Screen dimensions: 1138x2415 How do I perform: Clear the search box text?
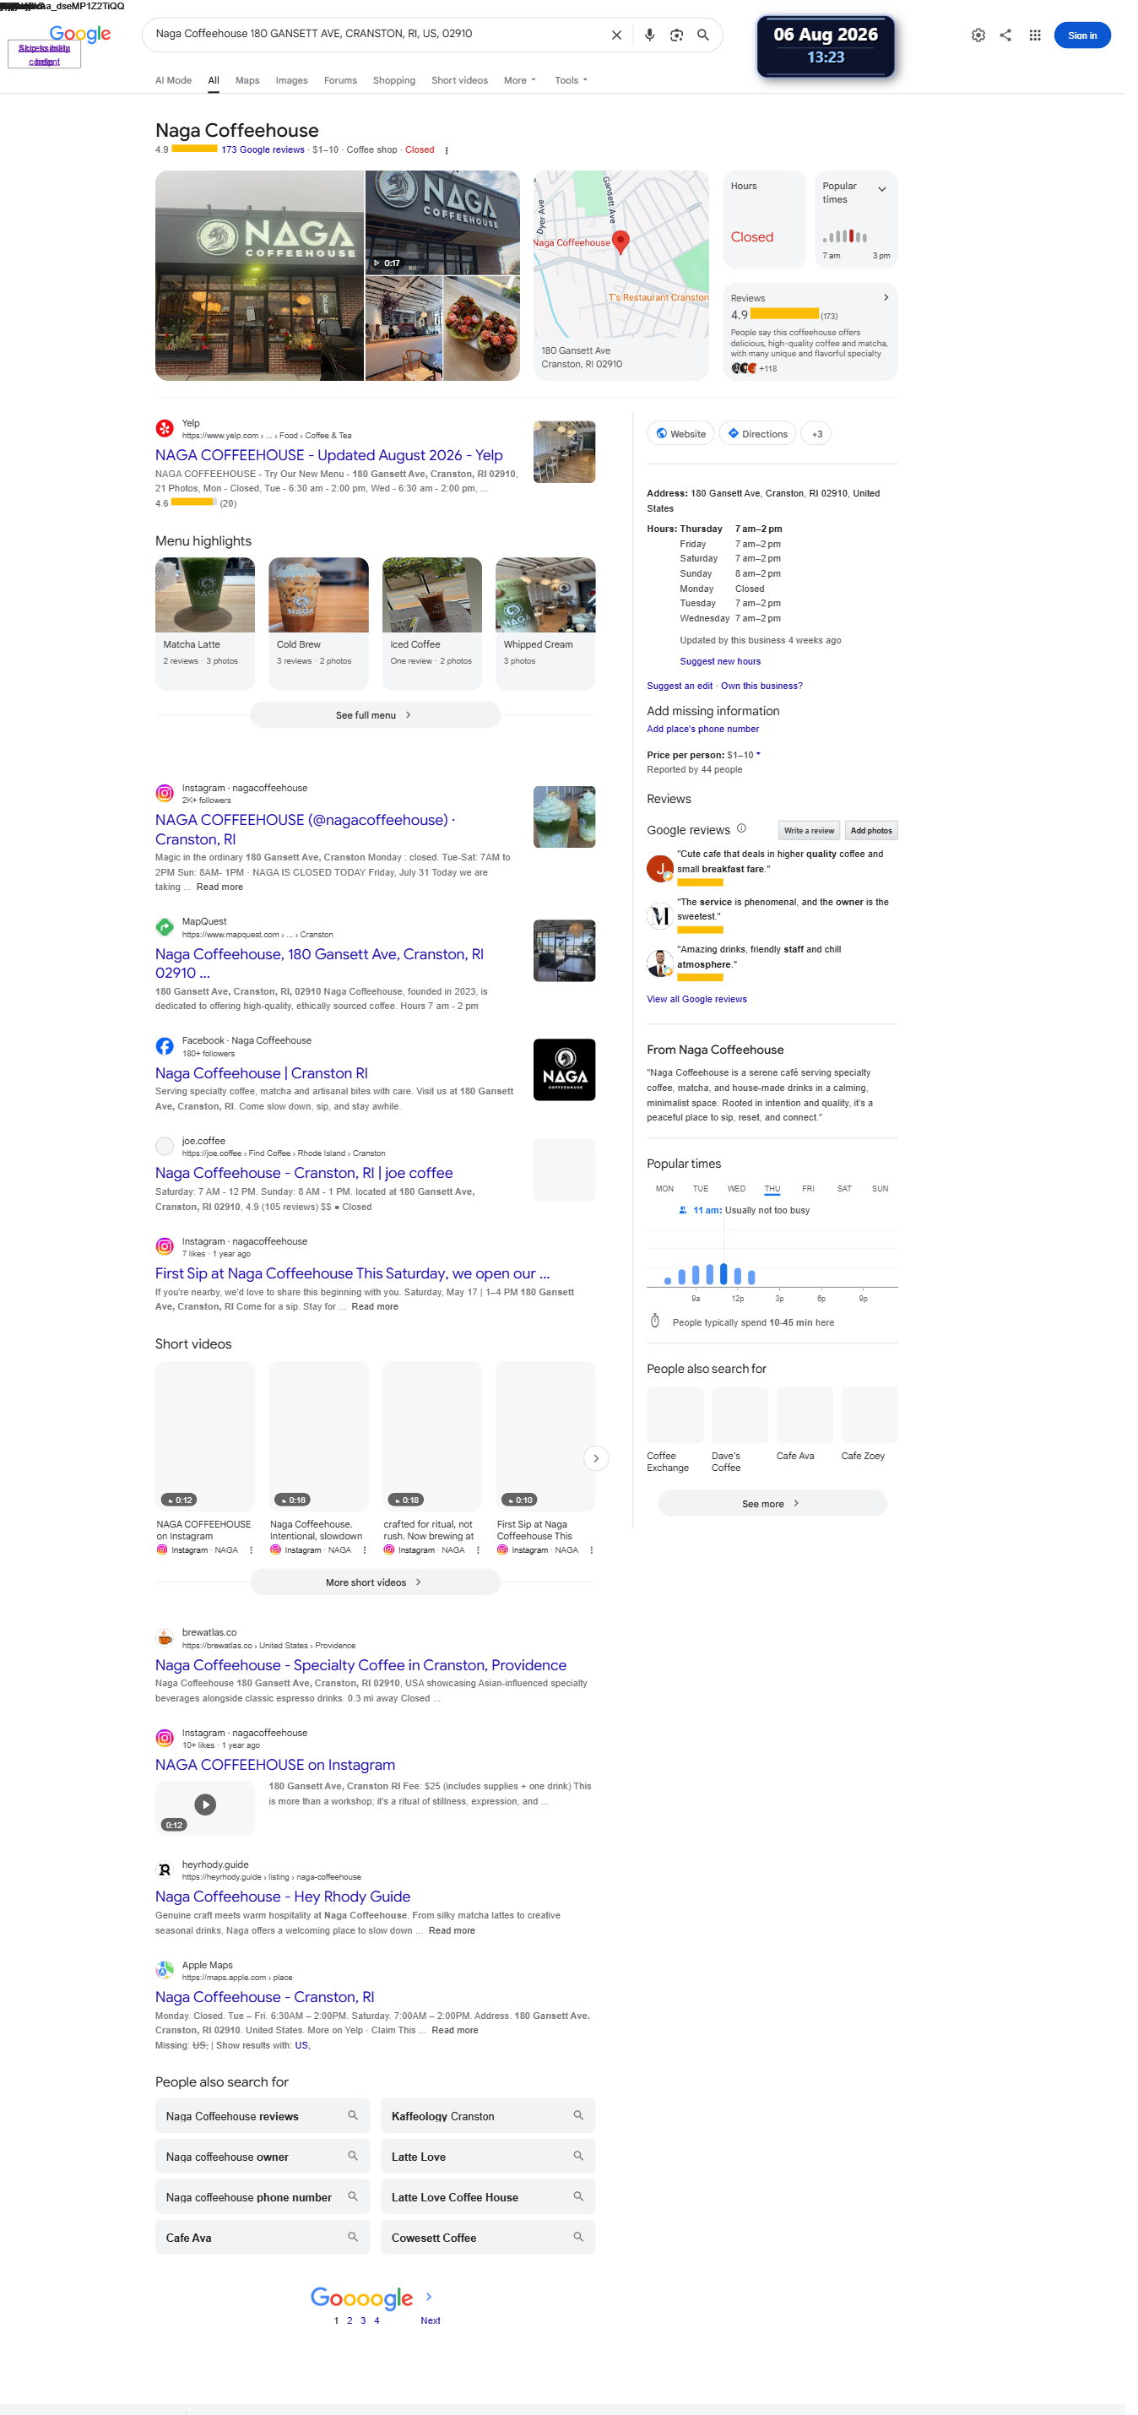pyautogui.click(x=616, y=35)
